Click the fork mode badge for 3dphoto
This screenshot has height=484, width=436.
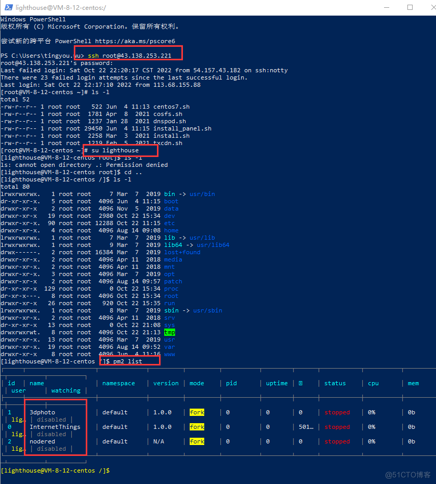(197, 412)
